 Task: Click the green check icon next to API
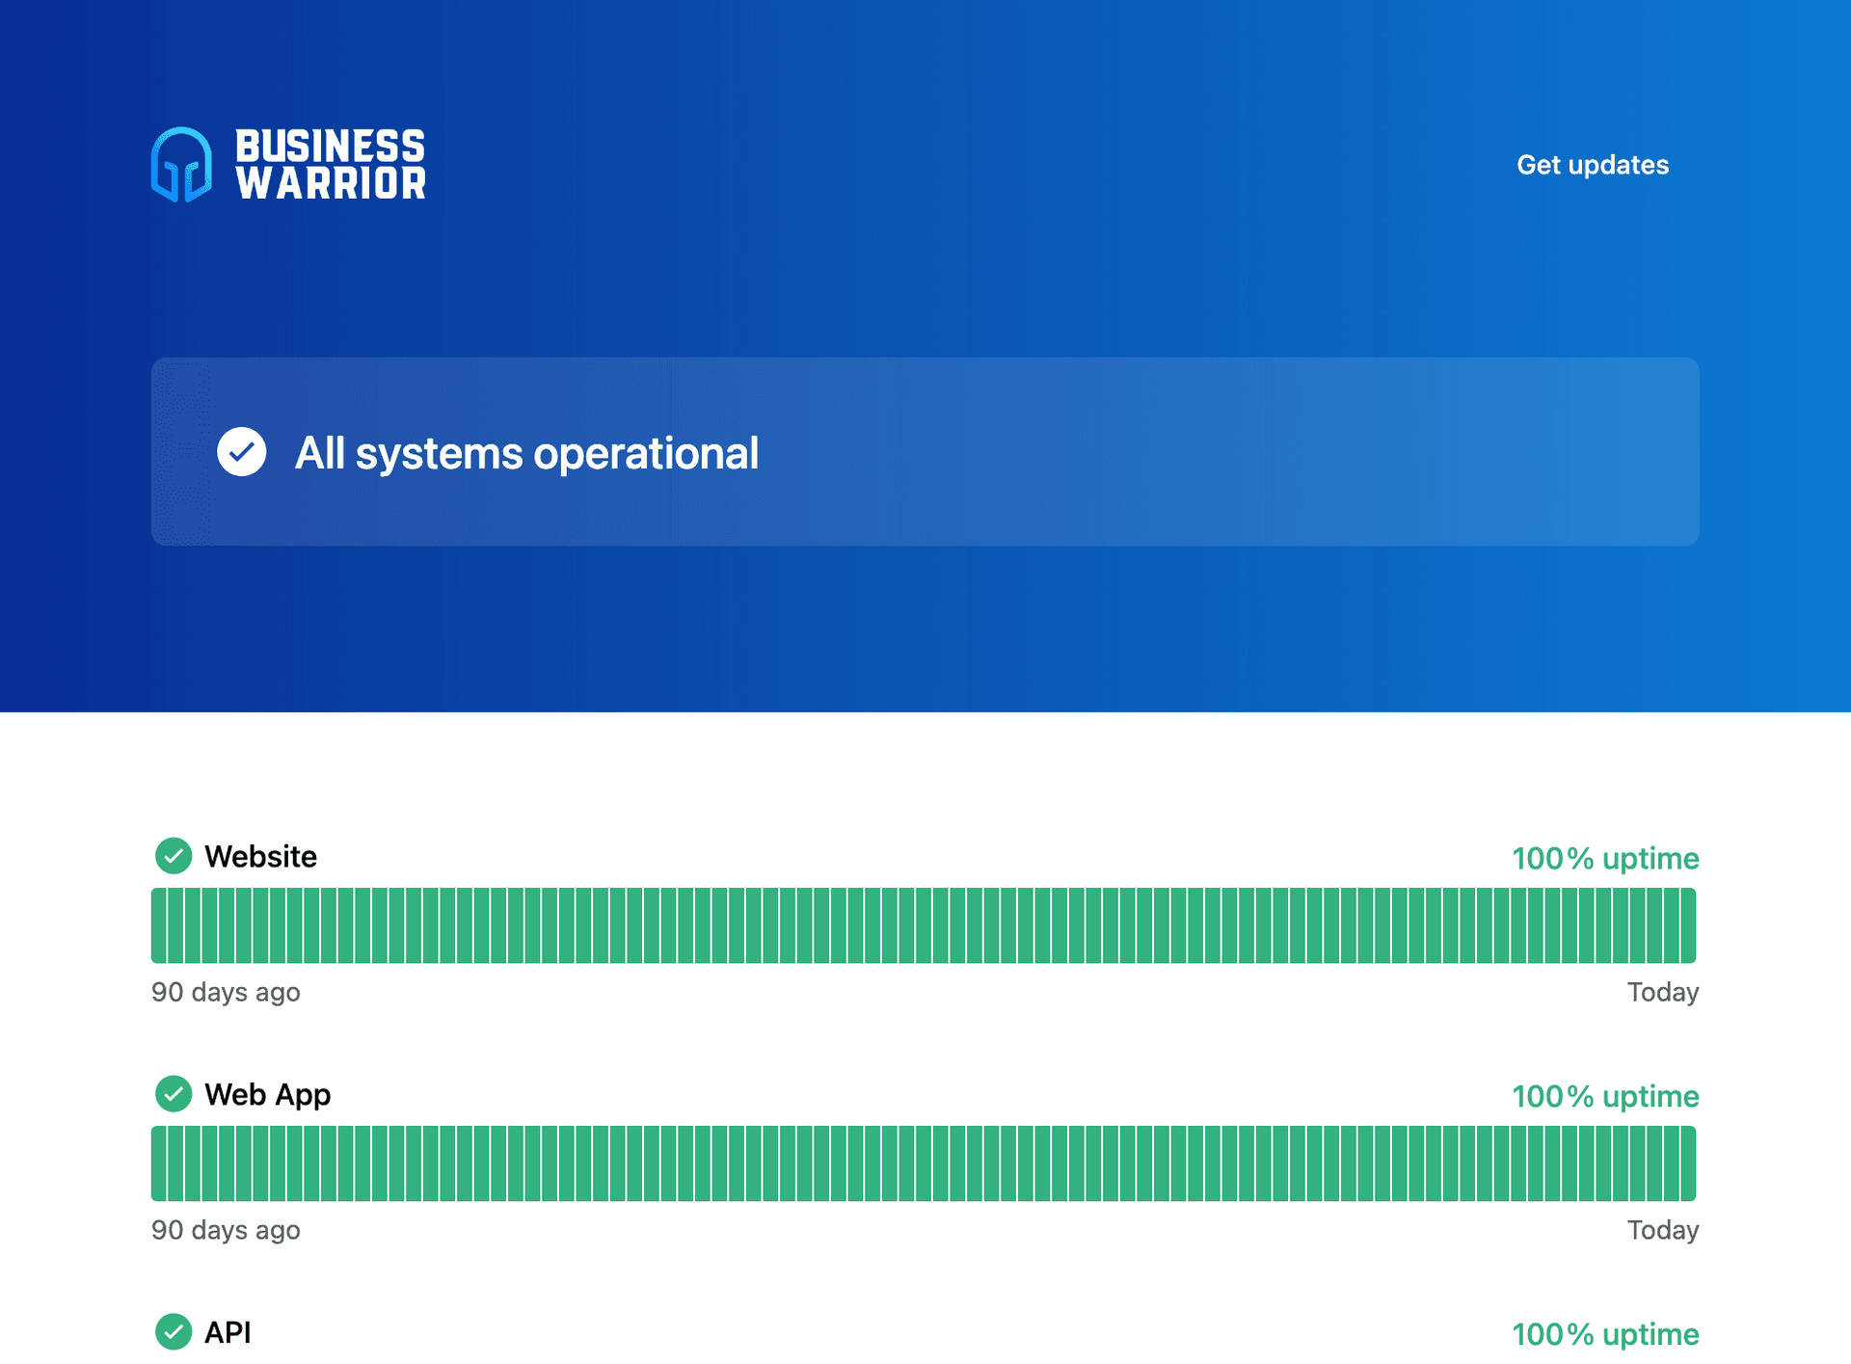pos(174,1332)
